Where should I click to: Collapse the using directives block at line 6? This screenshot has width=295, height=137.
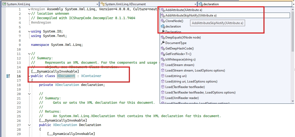(29, 31)
